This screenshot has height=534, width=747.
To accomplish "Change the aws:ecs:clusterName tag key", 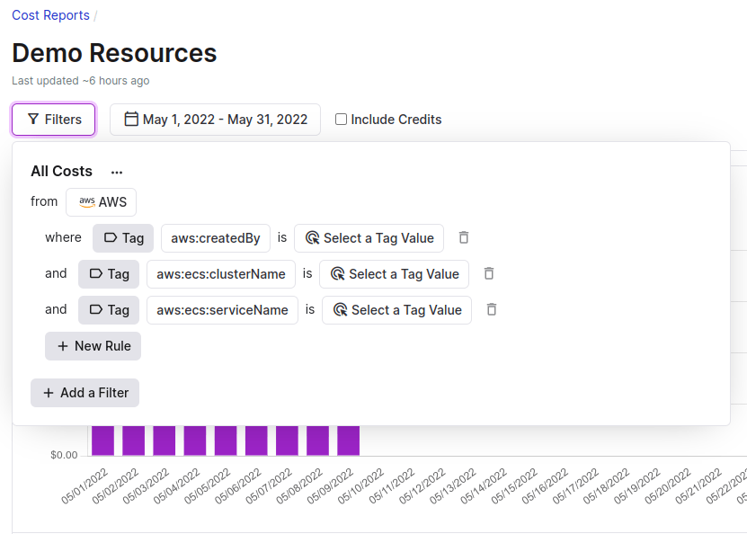I will pyautogui.click(x=221, y=274).
